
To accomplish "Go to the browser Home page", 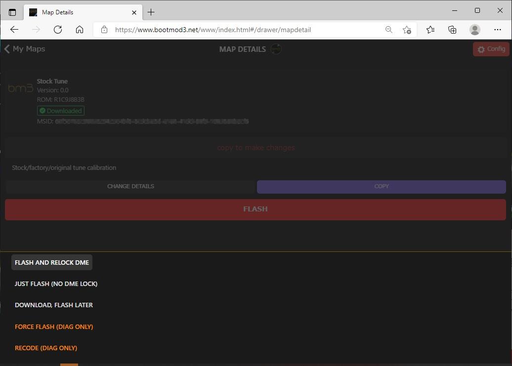I will point(80,30).
